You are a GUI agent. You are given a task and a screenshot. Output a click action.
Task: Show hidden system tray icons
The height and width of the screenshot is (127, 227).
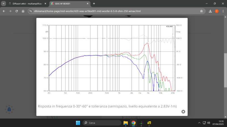(x=199, y=123)
